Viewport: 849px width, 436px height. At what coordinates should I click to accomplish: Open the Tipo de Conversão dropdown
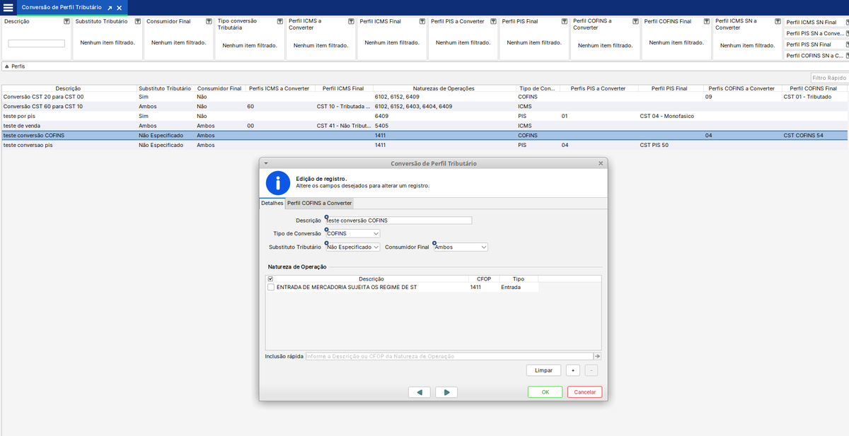[376, 233]
